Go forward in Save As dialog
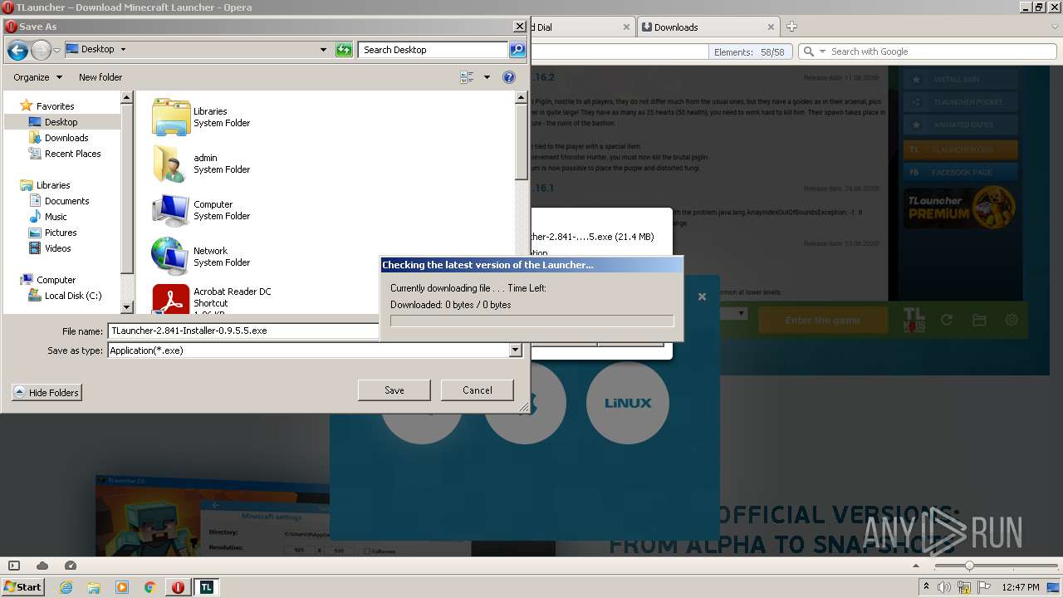Screen dimensions: 1063x598 [x=41, y=50]
